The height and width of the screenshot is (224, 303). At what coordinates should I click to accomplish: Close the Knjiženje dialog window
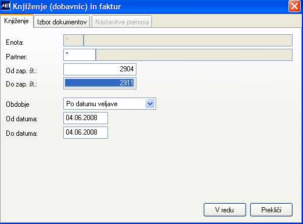(294, 6)
